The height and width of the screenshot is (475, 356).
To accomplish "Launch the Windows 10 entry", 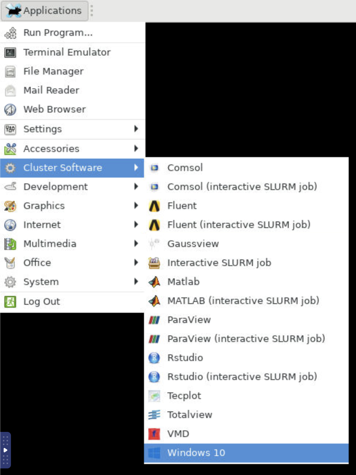I will pos(196,453).
